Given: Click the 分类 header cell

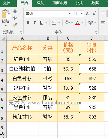Looking at the screenshot, I should (x=48, y=47).
